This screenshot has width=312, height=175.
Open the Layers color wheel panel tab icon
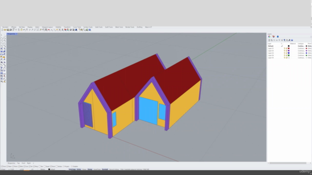coord(269,36)
